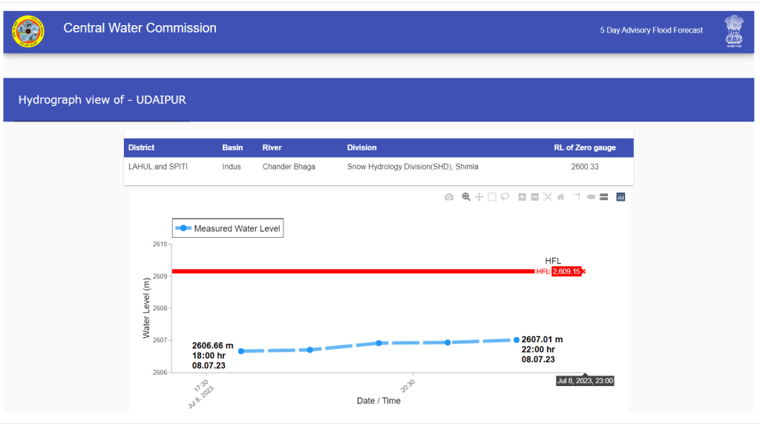This screenshot has width=760, height=426.
Task: Click the Zoom in plus icon
Action: [x=522, y=197]
